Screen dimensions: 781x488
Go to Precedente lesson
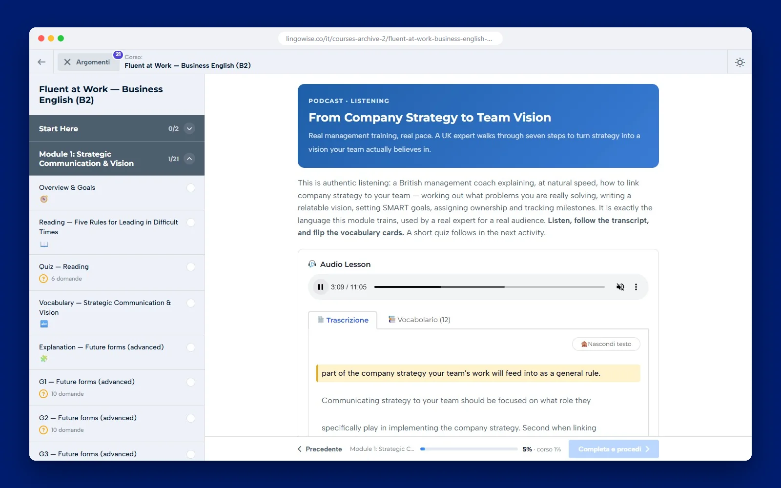(320, 449)
